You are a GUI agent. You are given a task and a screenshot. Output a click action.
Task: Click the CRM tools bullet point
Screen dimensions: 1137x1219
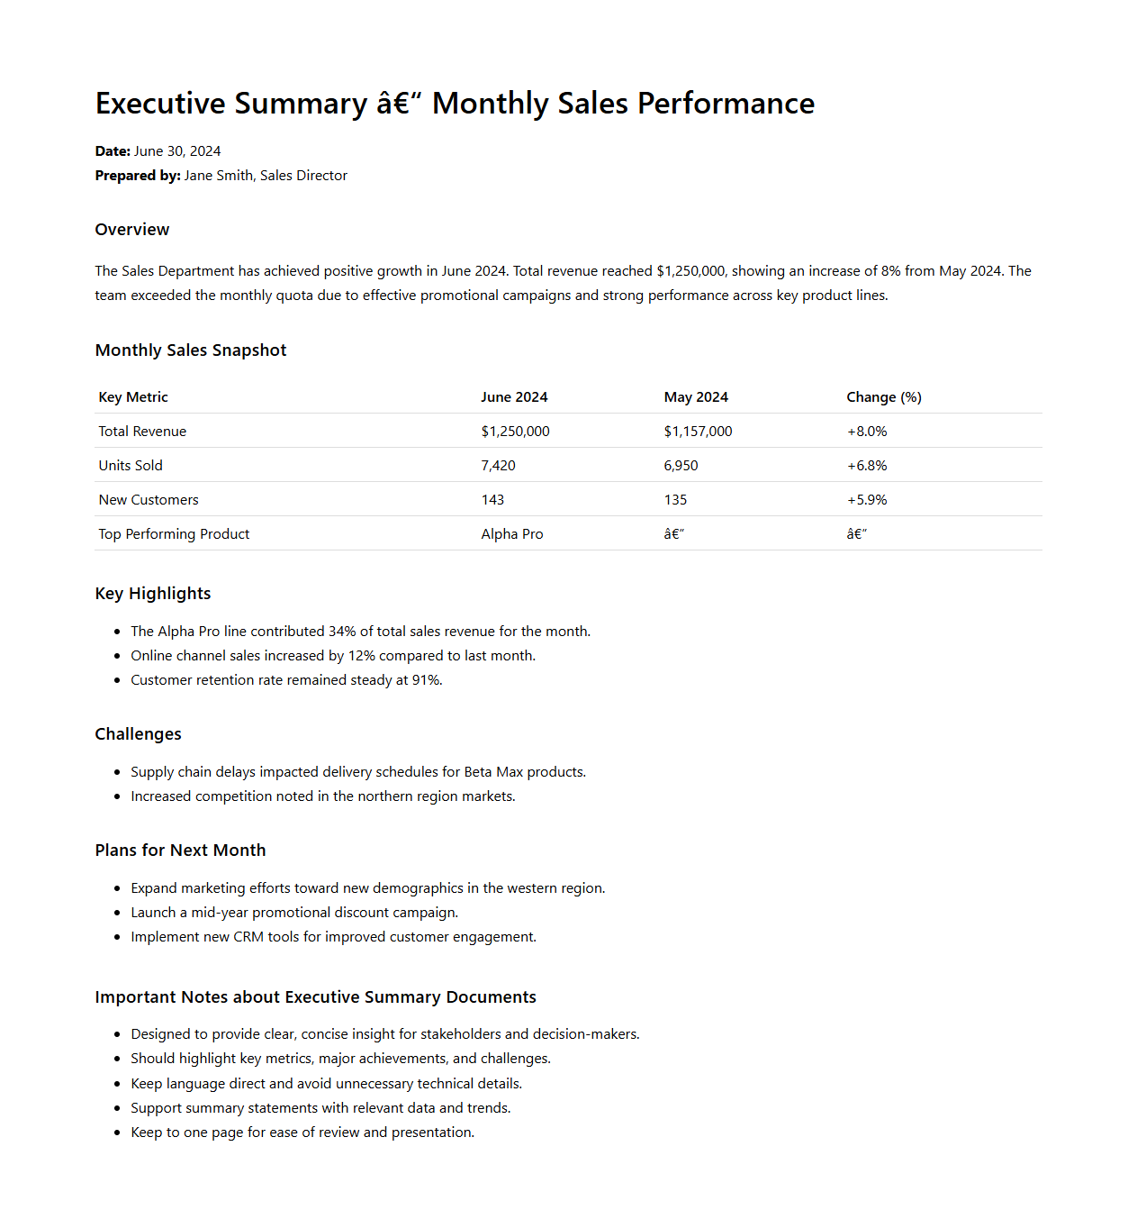333,937
